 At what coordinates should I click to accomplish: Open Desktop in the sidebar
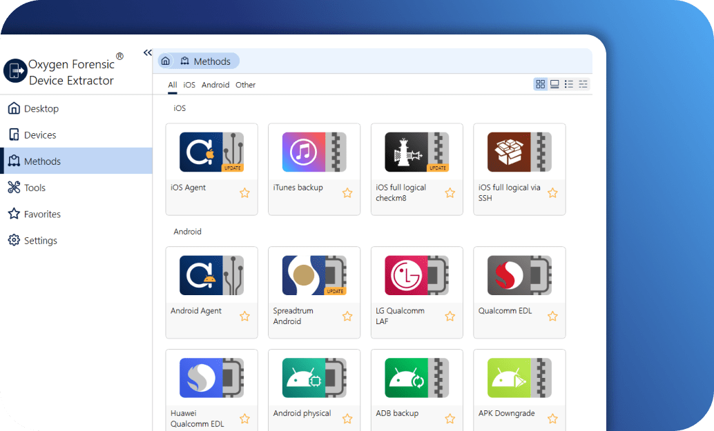(76, 108)
